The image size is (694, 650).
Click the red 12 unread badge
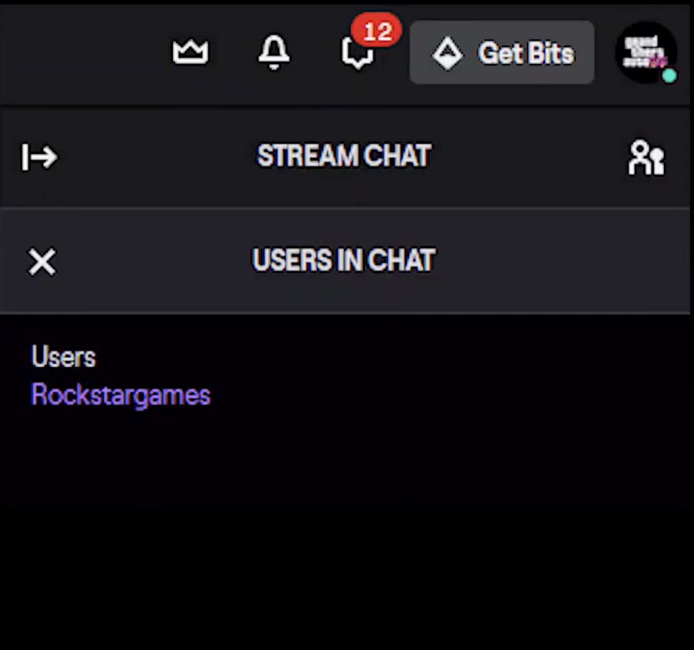(x=376, y=31)
